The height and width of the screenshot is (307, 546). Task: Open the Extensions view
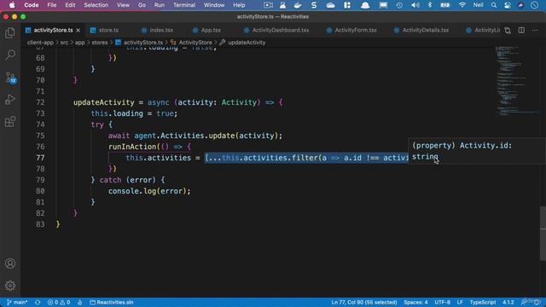[x=10, y=122]
